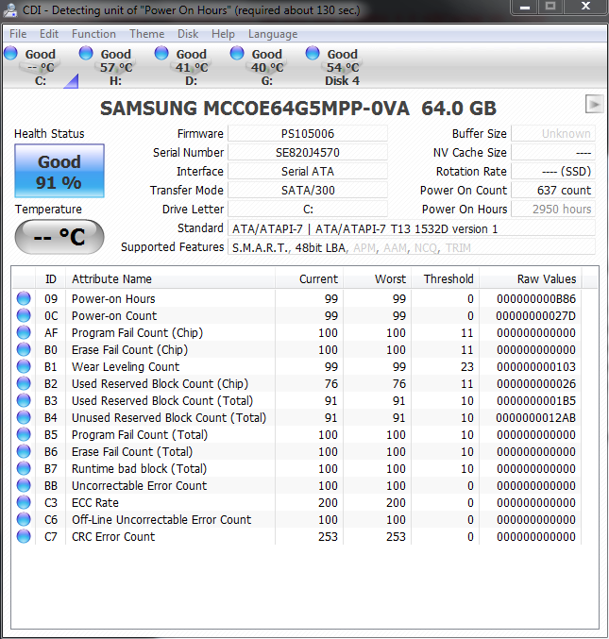This screenshot has height=639, width=609.
Task: Close the CDI window
Action: (x=585, y=7)
